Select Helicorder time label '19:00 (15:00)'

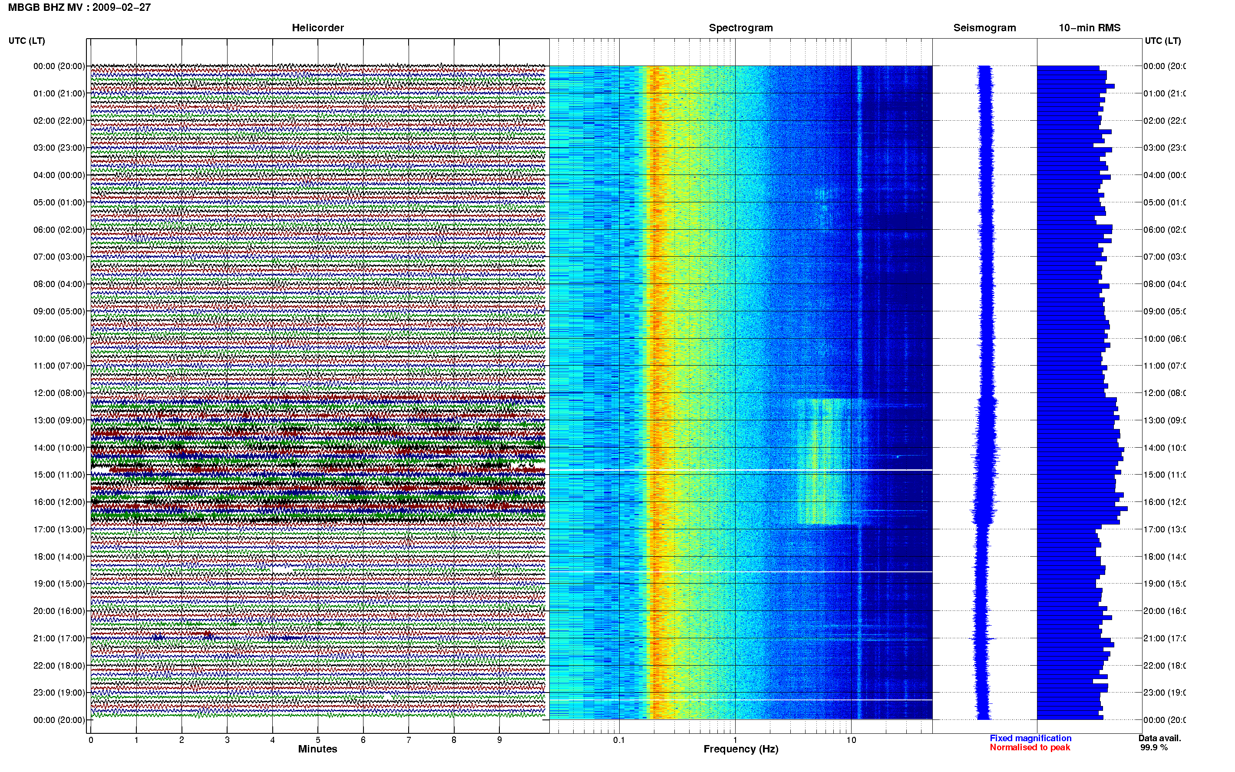[59, 584]
